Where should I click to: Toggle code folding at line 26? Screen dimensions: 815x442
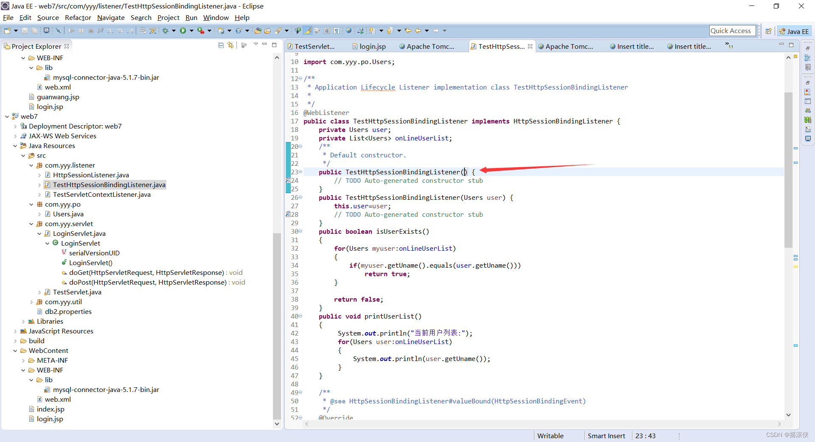pyautogui.click(x=300, y=197)
